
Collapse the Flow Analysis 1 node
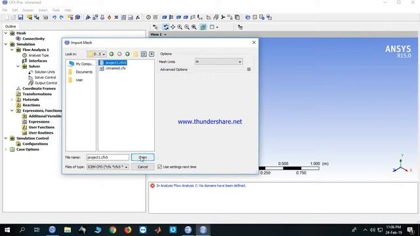[x=12, y=50]
